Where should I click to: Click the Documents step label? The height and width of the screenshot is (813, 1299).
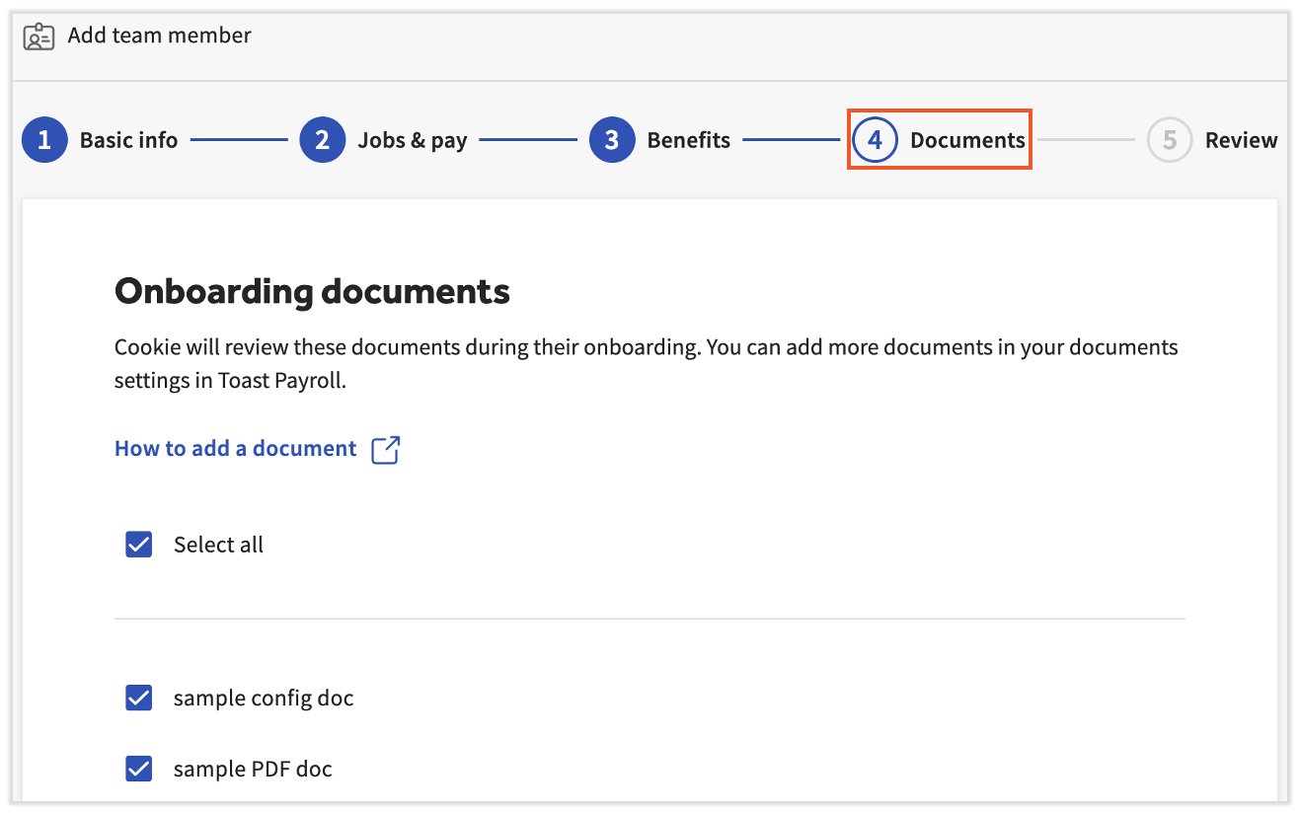coord(967,139)
